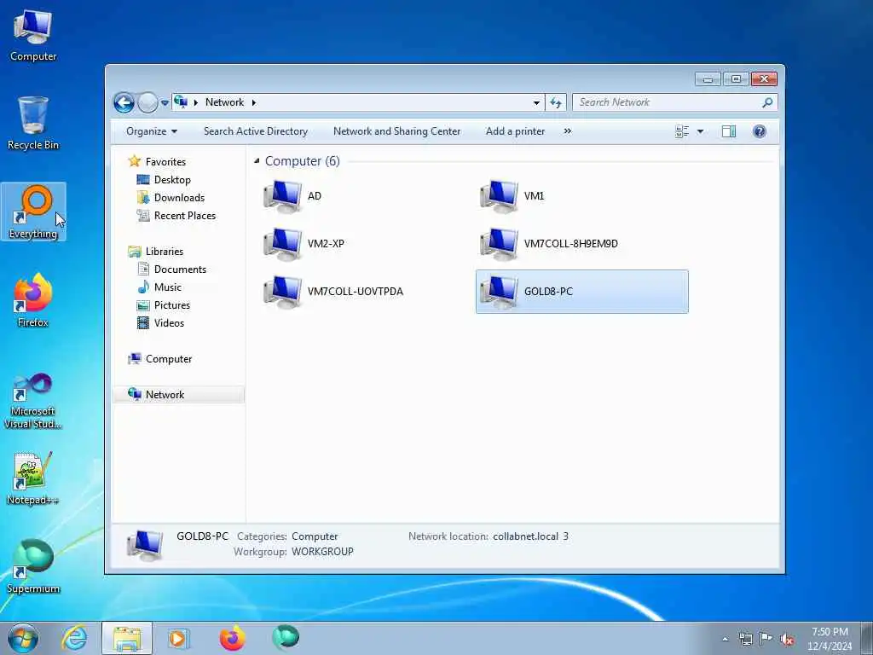Click Windows Explorer taskbar button
The image size is (873, 655).
click(127, 638)
